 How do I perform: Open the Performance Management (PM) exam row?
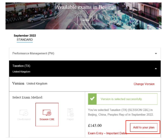pyautogui.click(x=33, y=53)
